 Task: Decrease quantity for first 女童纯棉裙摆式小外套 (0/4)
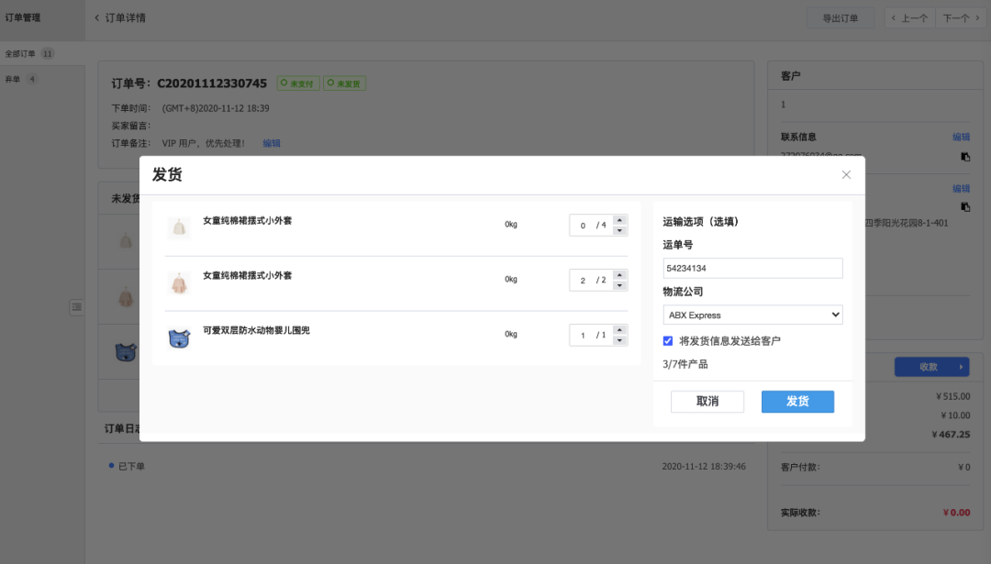[619, 230]
